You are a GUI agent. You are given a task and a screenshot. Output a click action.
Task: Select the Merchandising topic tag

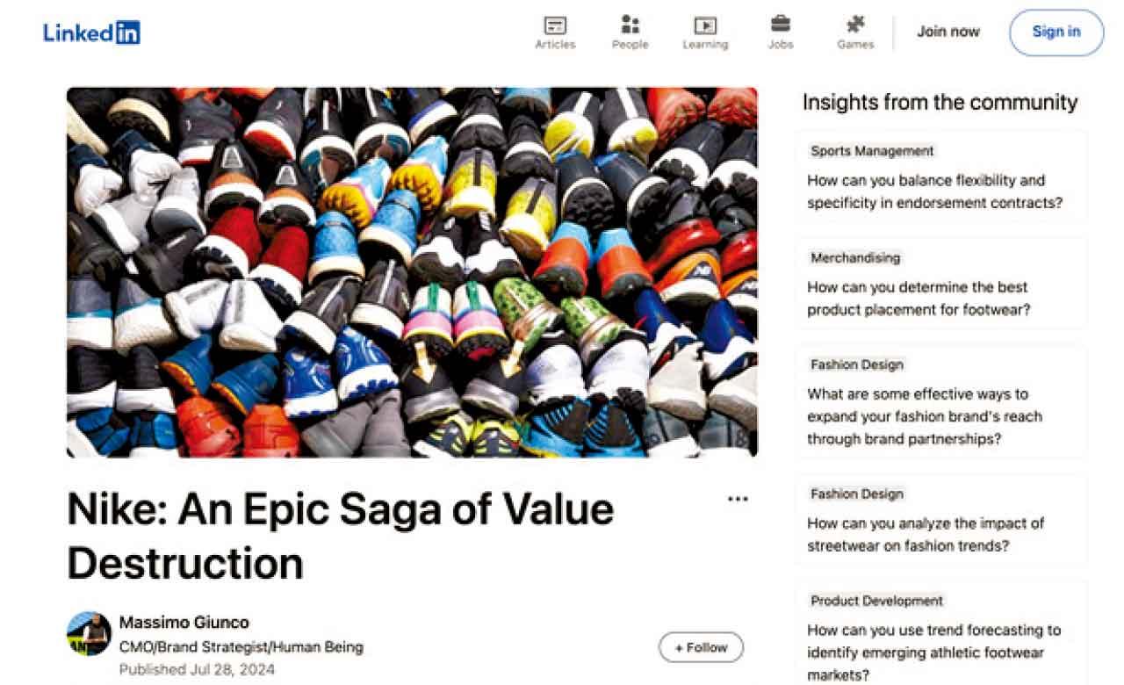854,258
